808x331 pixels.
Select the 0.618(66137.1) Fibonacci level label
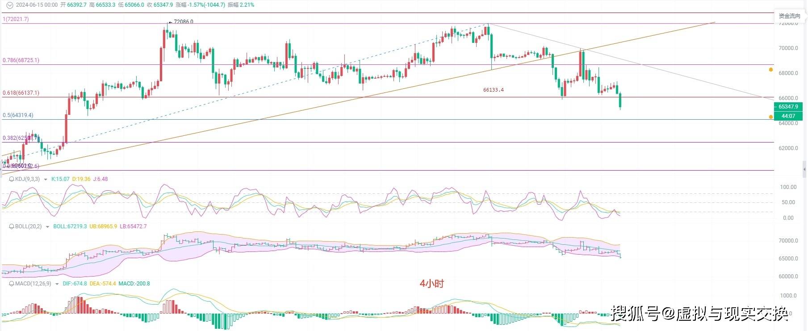(x=21, y=93)
